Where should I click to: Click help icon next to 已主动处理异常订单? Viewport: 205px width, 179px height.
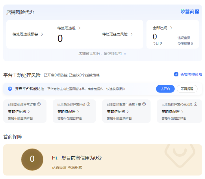coord(39,104)
